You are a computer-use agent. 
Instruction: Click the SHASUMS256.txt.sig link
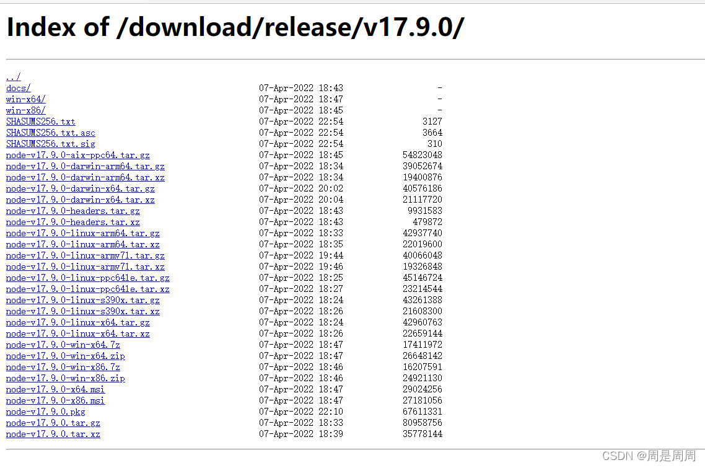tap(50, 144)
